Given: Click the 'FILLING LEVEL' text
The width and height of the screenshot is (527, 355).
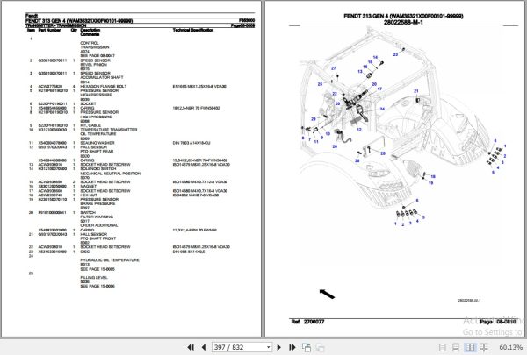Looking at the screenshot, I should tap(94, 278).
